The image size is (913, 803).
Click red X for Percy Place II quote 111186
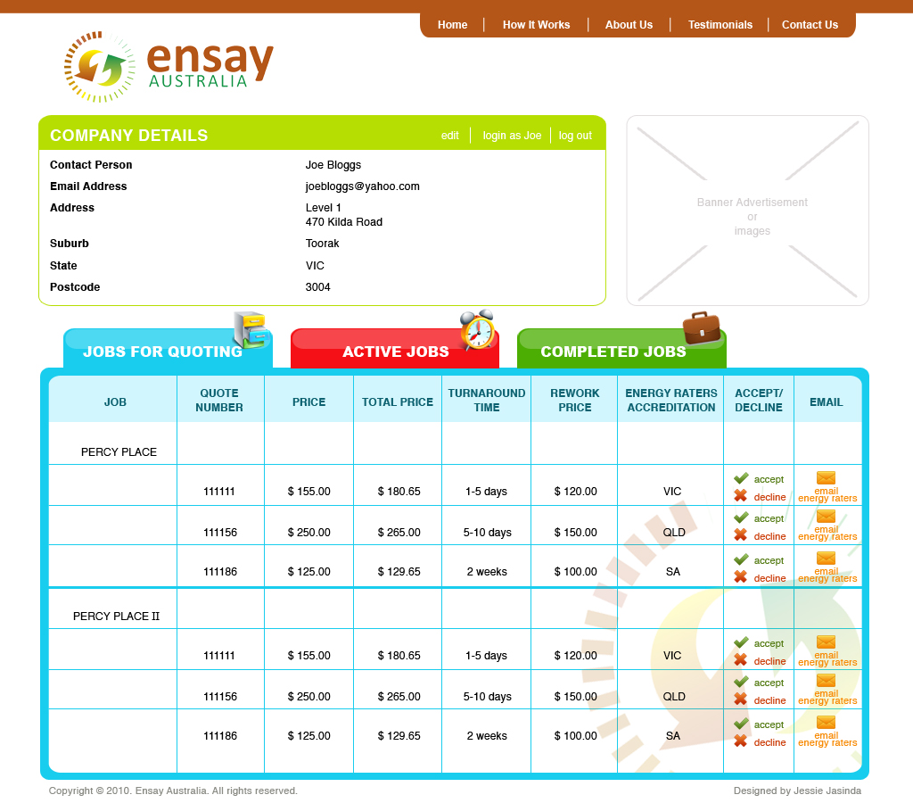pyautogui.click(x=741, y=741)
